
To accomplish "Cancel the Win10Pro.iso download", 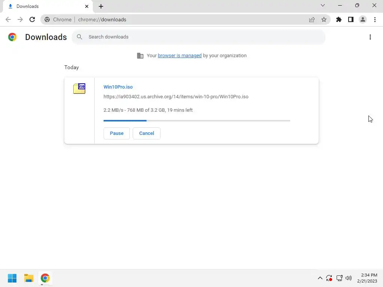I will (147, 133).
